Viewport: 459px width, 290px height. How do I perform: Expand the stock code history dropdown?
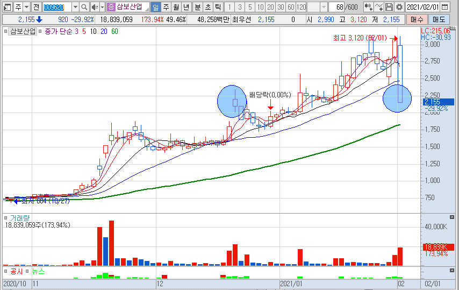(x=75, y=7)
